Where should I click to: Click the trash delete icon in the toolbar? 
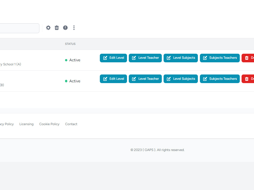(x=57, y=28)
